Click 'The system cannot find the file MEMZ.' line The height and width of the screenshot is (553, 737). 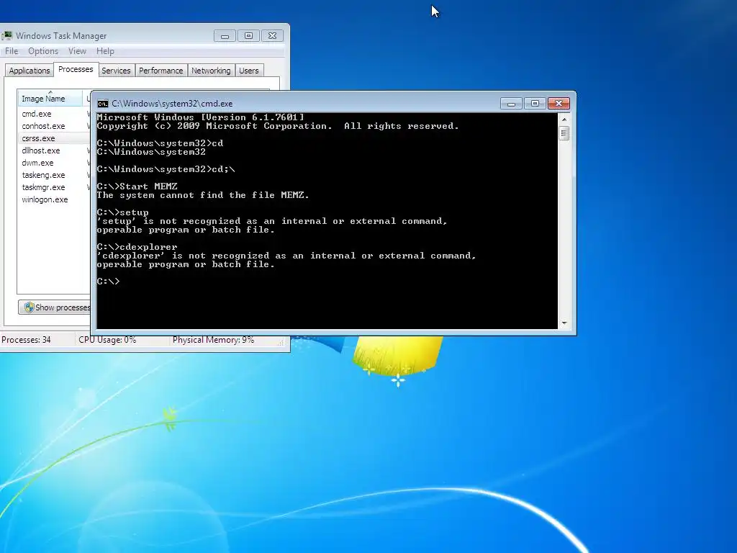tap(203, 195)
